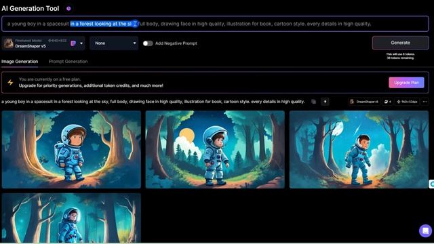Open the three-dots more options menu
This screenshot has height=244, width=434.
click(x=425, y=102)
